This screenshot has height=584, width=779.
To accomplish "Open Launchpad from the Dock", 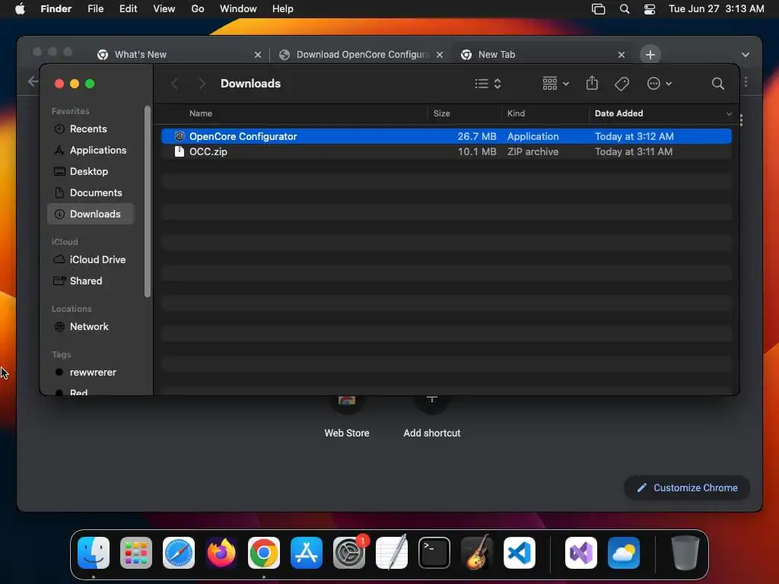I will 136,553.
